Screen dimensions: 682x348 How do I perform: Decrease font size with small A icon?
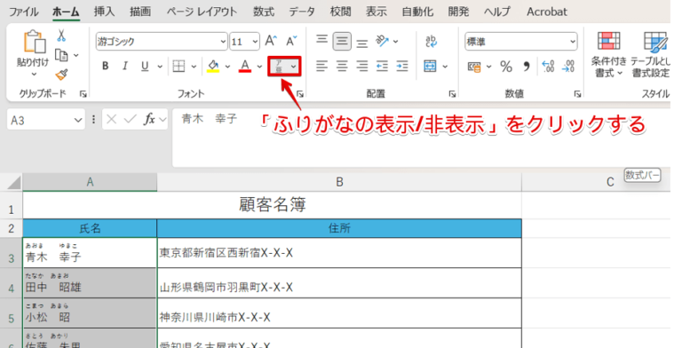coord(291,41)
